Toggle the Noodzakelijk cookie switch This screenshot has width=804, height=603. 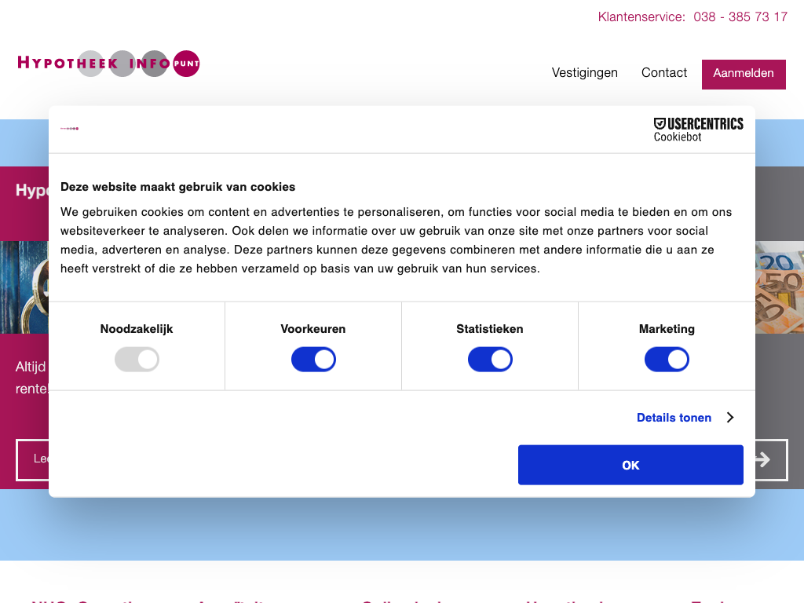pos(137,360)
